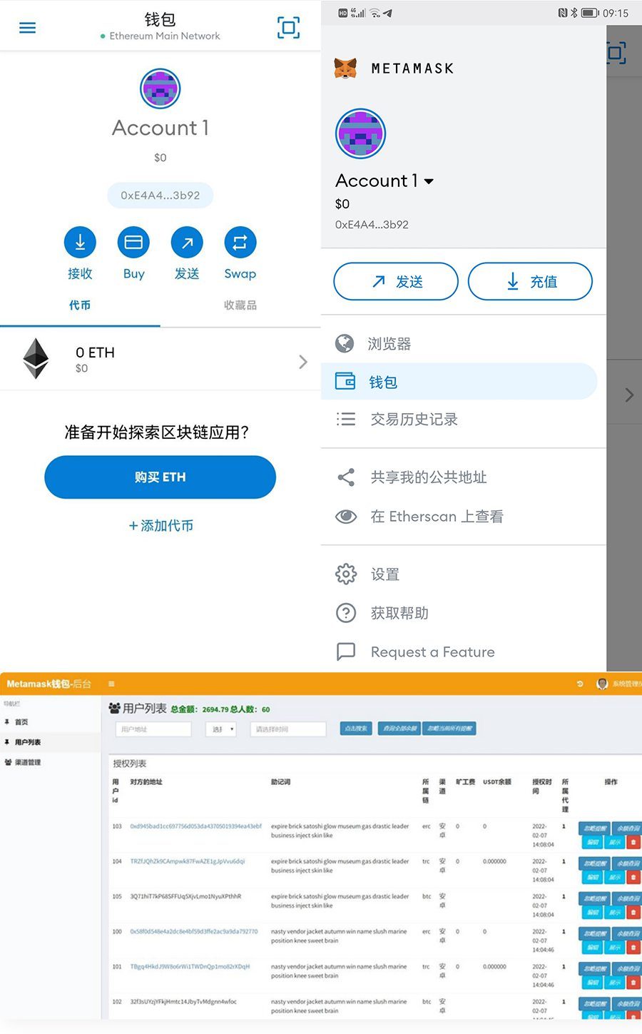Tap the QR code scan icon
The height and width of the screenshot is (1034, 642).
(288, 26)
